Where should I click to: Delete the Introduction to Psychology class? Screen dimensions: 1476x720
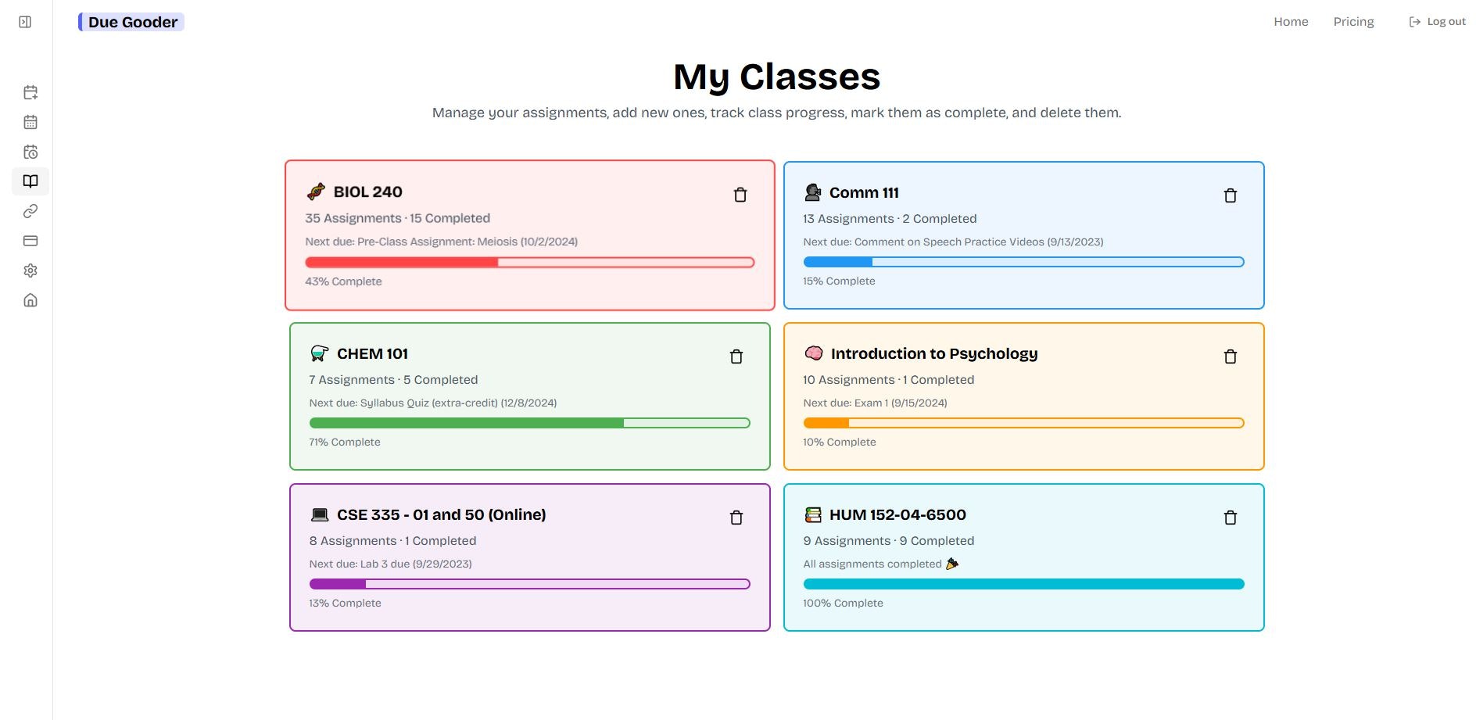[x=1231, y=356]
